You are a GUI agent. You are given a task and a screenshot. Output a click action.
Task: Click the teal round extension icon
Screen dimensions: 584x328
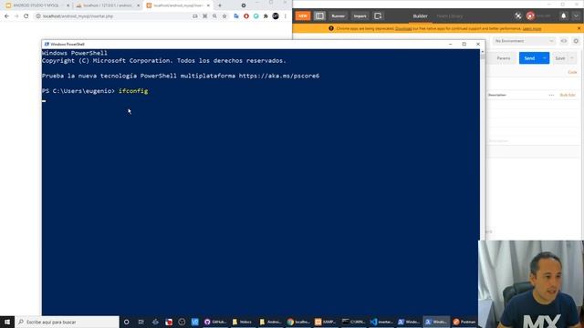[255, 16]
